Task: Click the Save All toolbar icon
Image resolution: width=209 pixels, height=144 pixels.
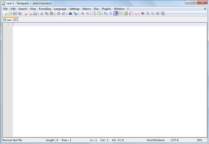Action: click(x=20, y=14)
